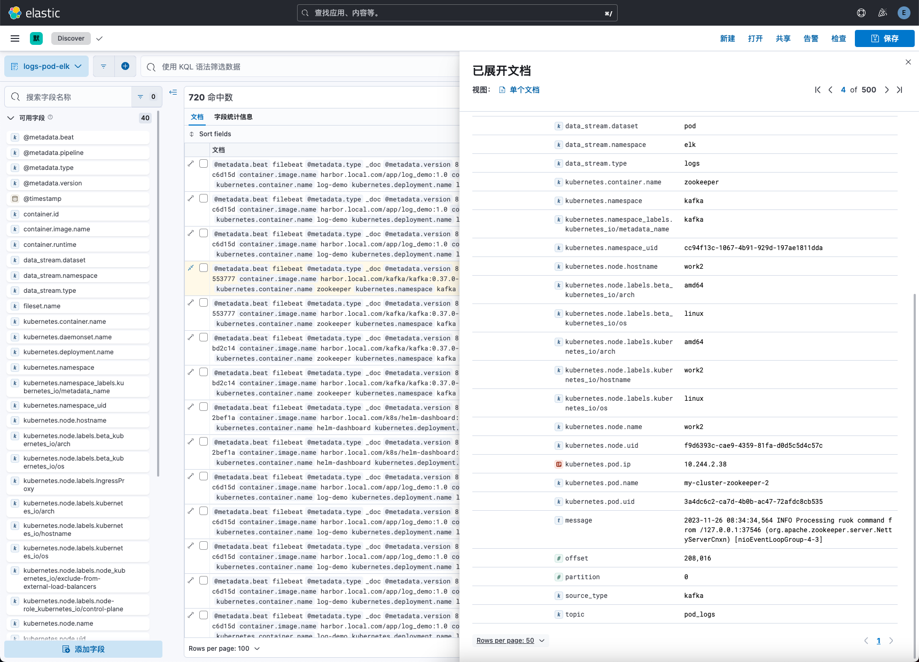
Task: Select the fileset.name field in sidebar
Action: (x=78, y=306)
